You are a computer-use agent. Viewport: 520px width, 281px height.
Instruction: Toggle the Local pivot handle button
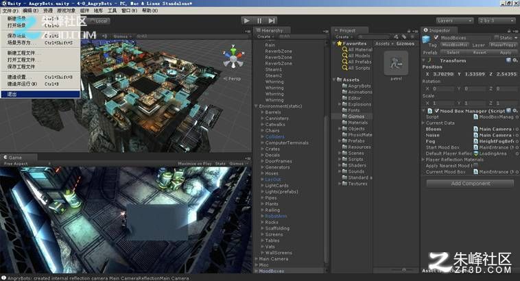click(99, 21)
